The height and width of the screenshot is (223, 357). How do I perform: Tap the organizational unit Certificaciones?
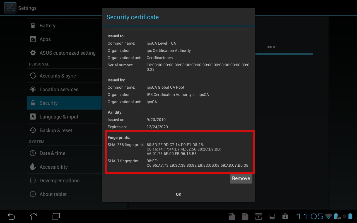[x=160, y=58]
